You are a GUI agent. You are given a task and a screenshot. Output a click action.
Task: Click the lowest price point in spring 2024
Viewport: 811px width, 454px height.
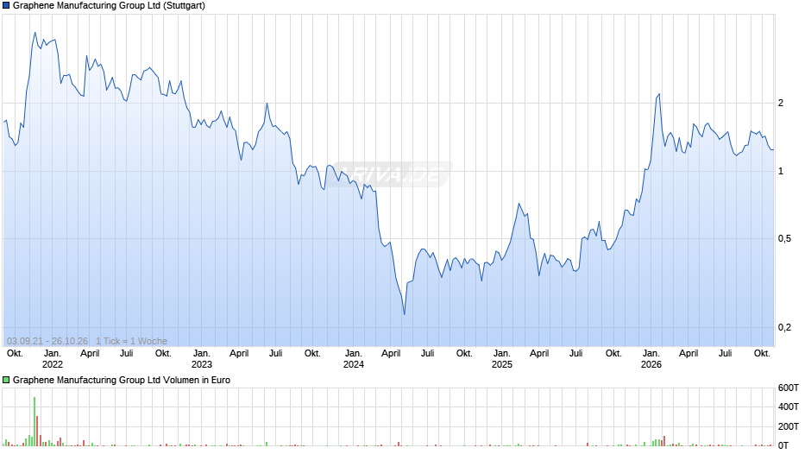tap(404, 313)
